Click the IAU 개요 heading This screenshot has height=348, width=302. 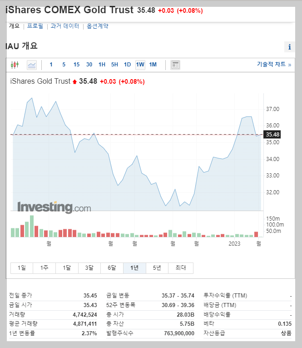tap(21, 46)
